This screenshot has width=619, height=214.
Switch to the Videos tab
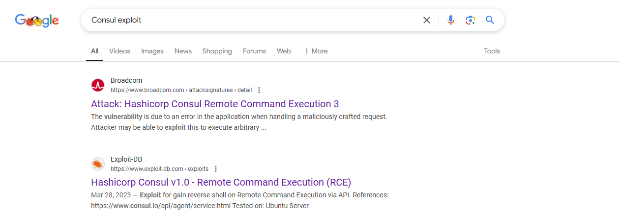coord(120,51)
